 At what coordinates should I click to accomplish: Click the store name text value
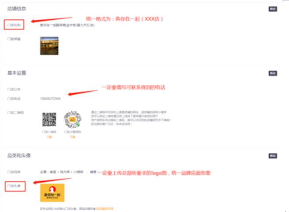coord(67,25)
